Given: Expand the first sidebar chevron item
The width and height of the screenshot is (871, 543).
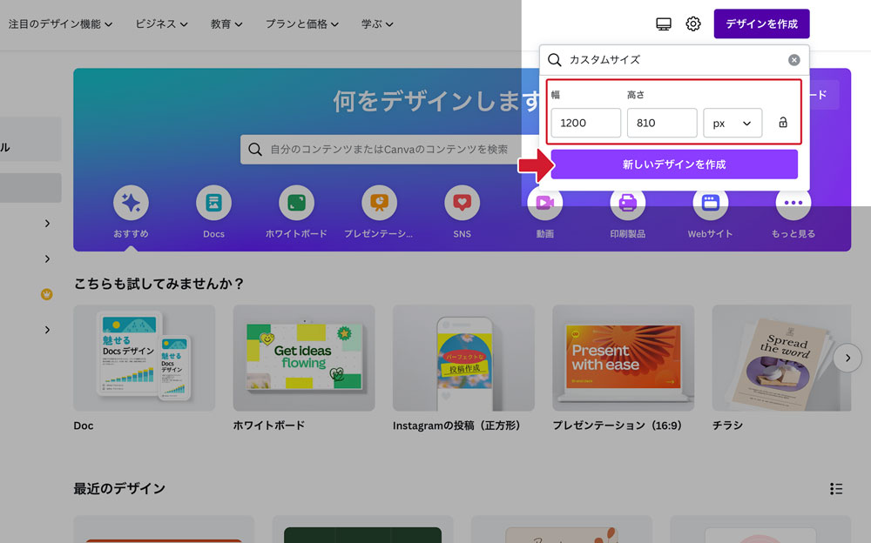Looking at the screenshot, I should click(x=47, y=223).
